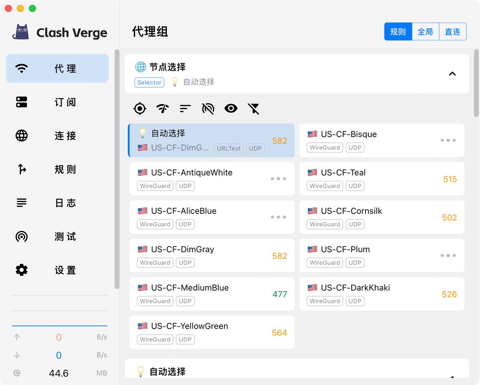Select the US-CF-DimGray node

[212, 255]
